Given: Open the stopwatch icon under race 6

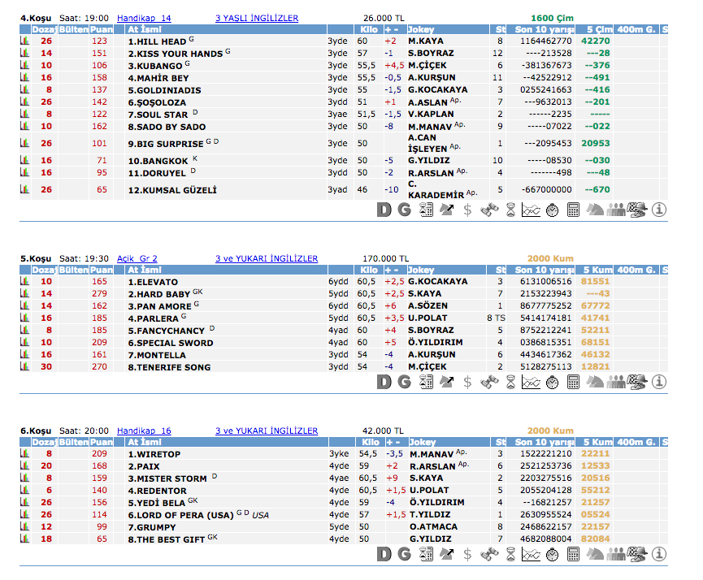Looking at the screenshot, I should point(553,552).
